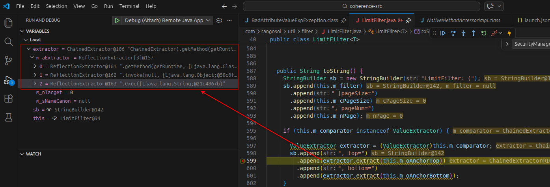
Task: Click the coherence-src search box
Action: pyautogui.click(x=361, y=6)
